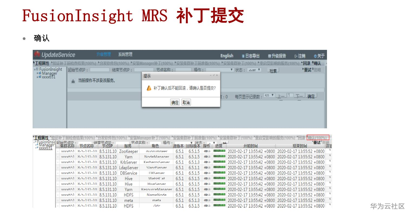
Task: Tick the checkbox for the LdapServer row
Action: (x=58, y=168)
